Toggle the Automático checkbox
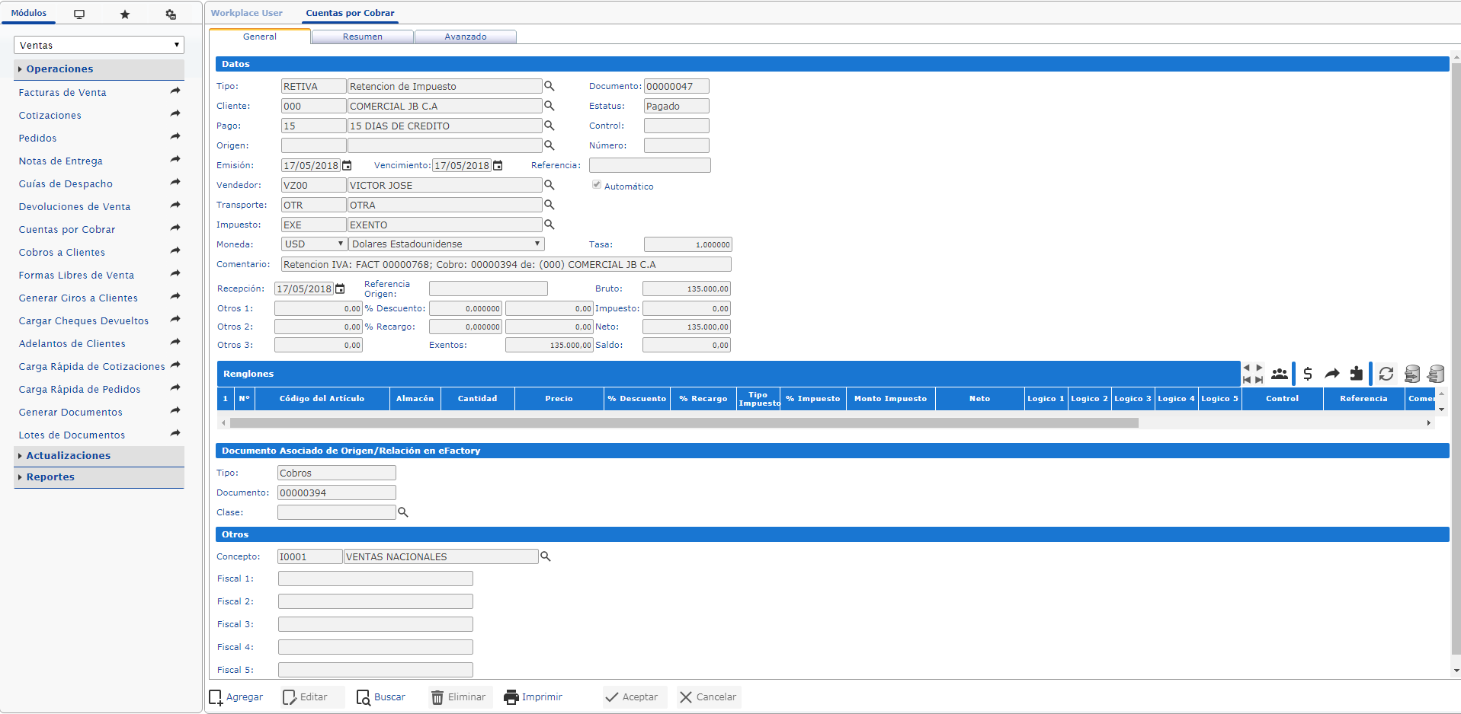Viewport: 1461px width, 714px height. tap(597, 185)
